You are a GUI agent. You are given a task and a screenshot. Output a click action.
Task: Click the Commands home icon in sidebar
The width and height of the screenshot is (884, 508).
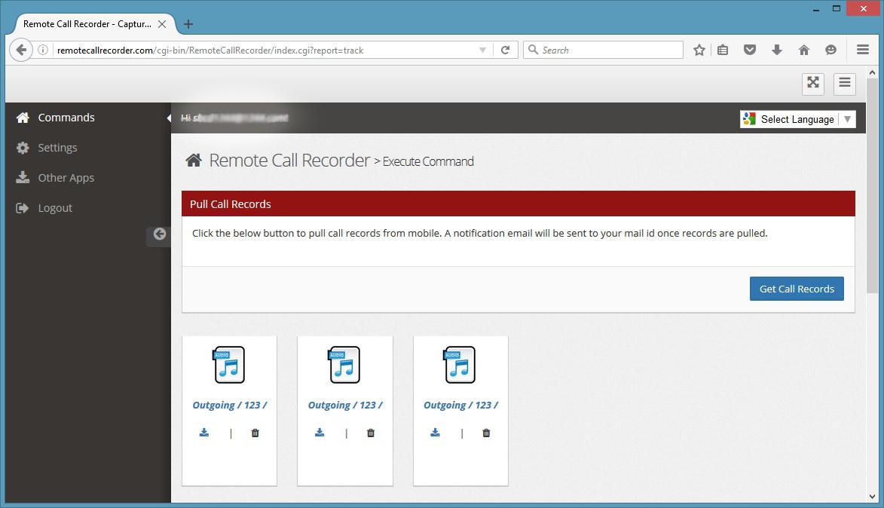click(23, 118)
